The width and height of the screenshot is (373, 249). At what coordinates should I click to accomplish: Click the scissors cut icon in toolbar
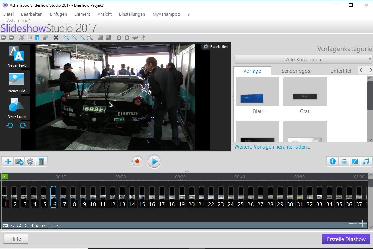pyautogui.click(x=22, y=37)
